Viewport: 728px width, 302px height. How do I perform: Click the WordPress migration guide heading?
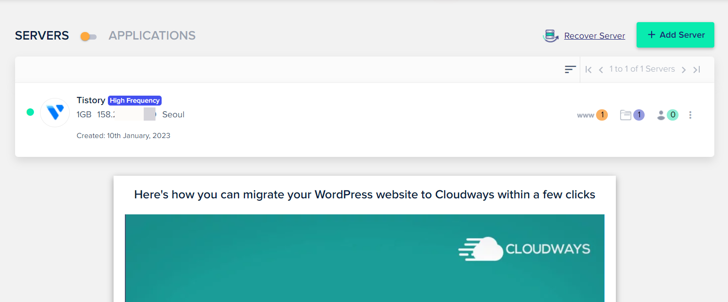[x=365, y=194]
